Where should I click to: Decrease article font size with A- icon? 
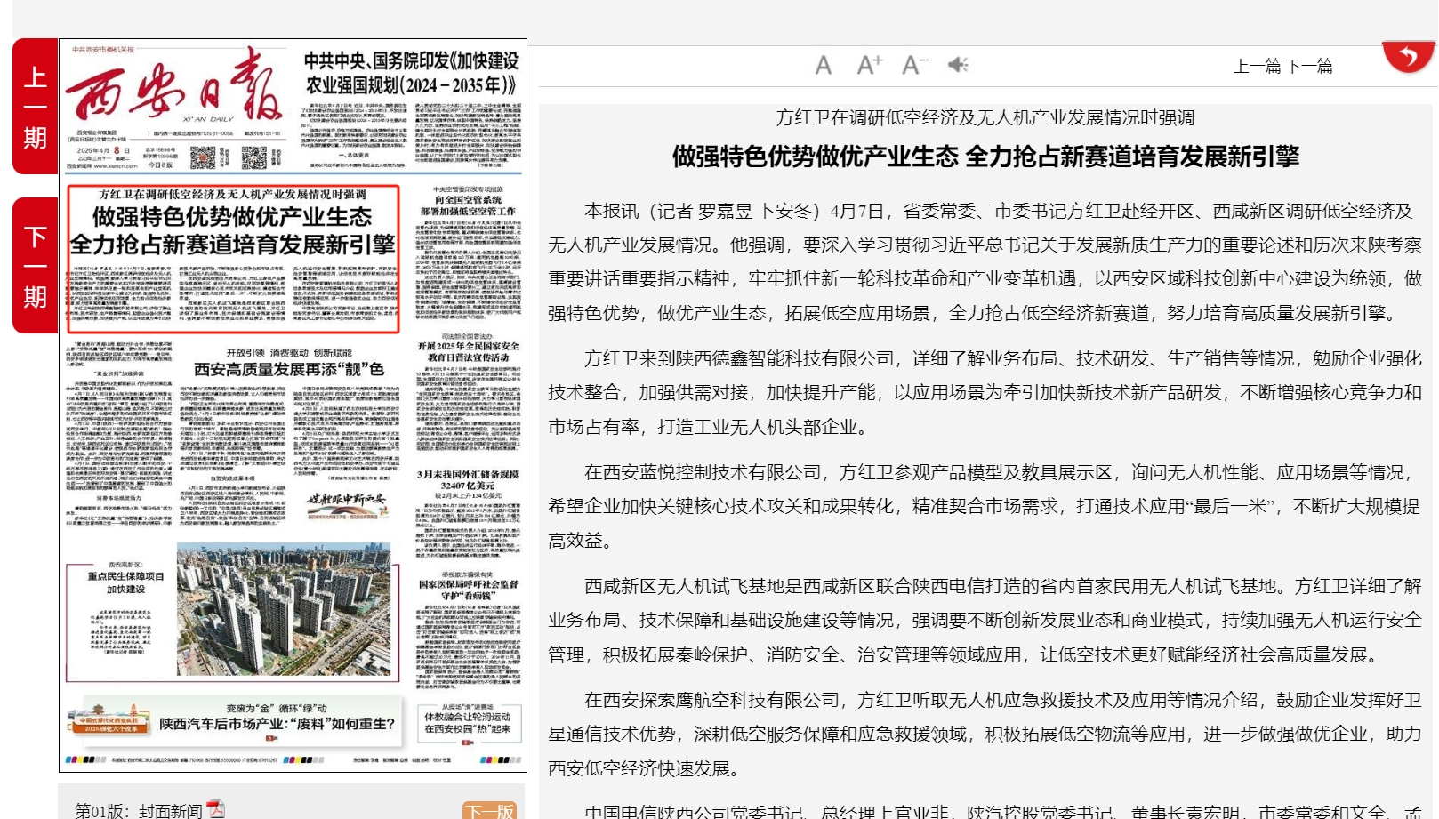pyautogui.click(x=915, y=65)
